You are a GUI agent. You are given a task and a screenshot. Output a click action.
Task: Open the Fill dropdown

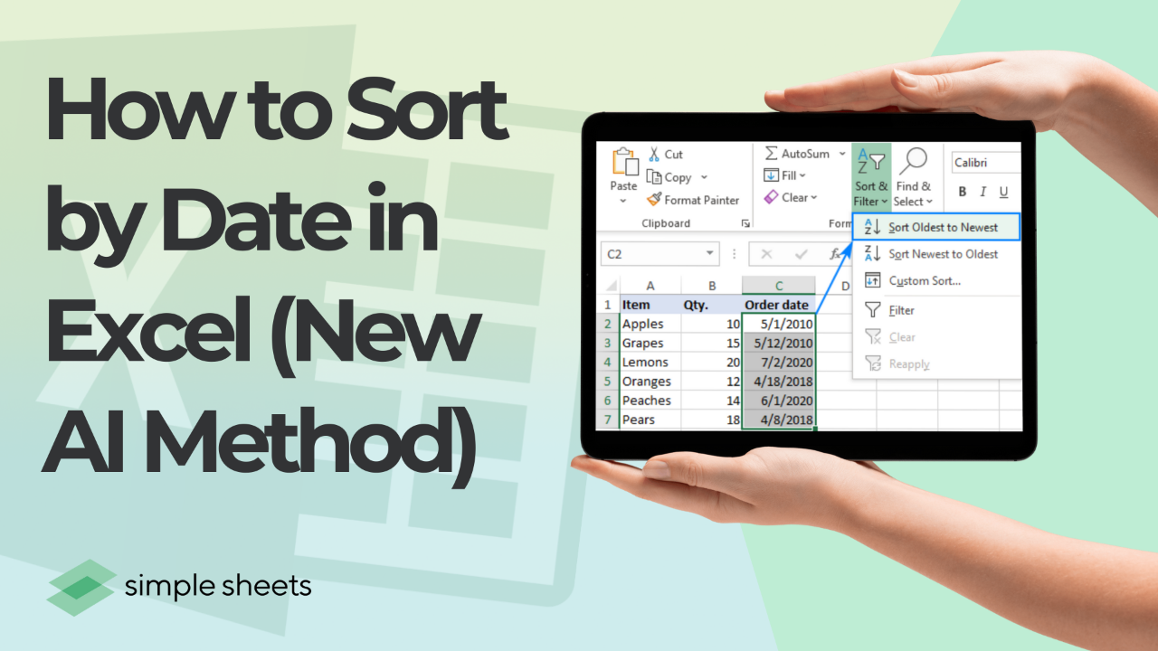pyautogui.click(x=784, y=175)
